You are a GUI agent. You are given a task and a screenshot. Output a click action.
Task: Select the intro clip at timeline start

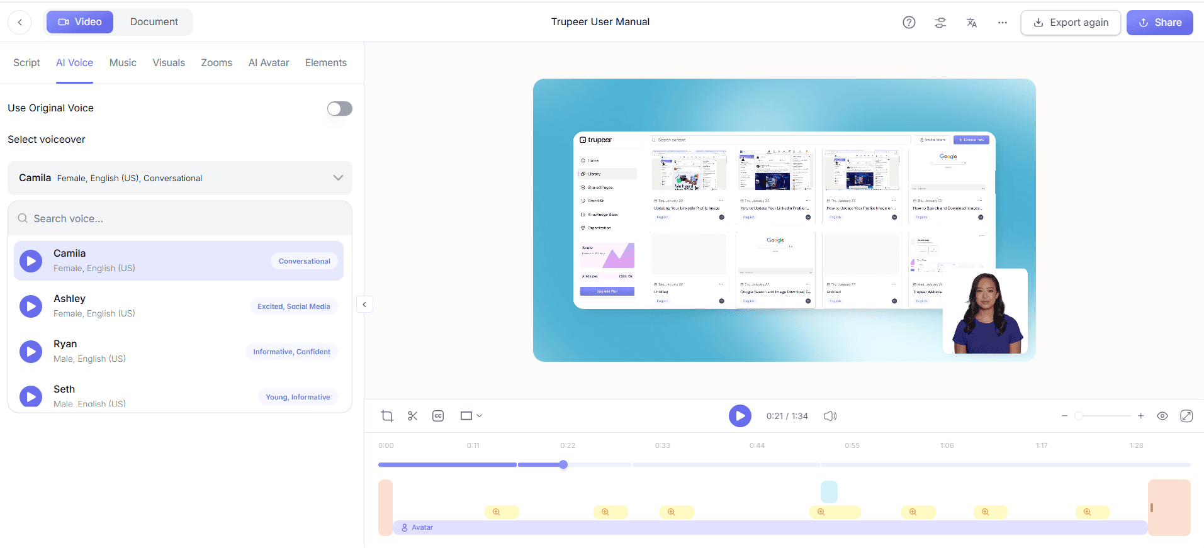385,508
